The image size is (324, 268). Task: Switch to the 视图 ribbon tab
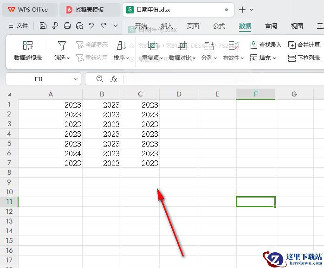click(297, 26)
